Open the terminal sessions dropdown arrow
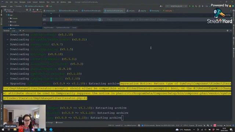 pyautogui.click(x=23, y=31)
